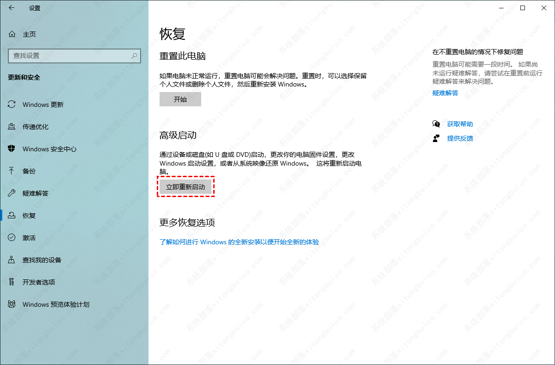555x365 pixels.
Task: Open Windows 预览体验计划 page
Action: 55,304
